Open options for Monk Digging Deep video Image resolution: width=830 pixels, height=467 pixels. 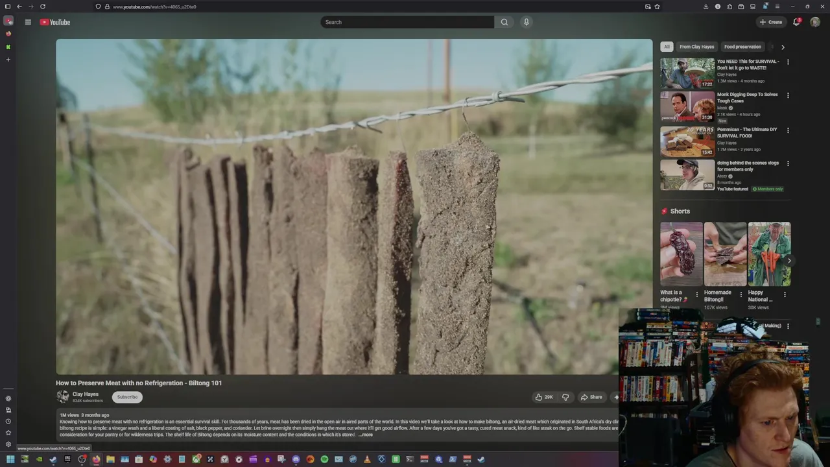[x=788, y=95]
